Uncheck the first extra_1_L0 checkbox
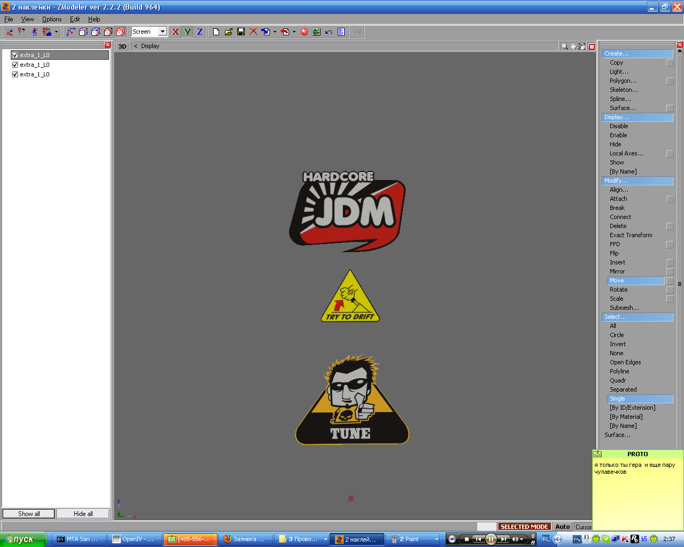This screenshot has width=684, height=547. (15, 55)
